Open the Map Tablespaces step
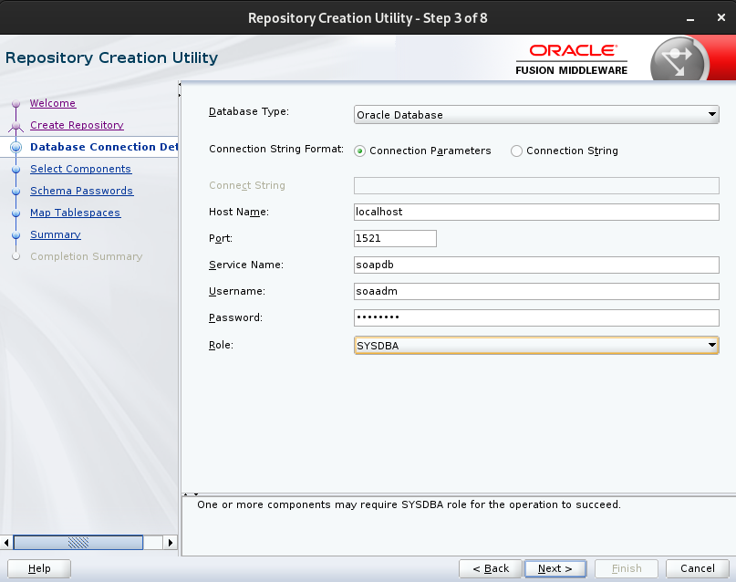The width and height of the screenshot is (736, 582). click(x=75, y=213)
